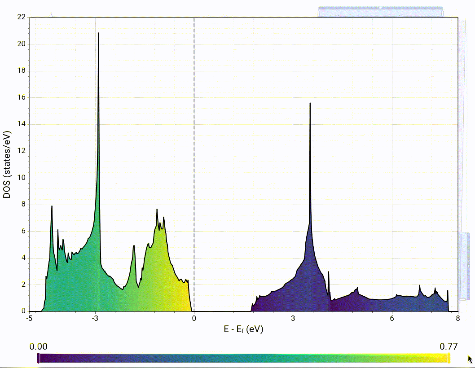Click the 8 tick label on the x-axis

(457, 318)
